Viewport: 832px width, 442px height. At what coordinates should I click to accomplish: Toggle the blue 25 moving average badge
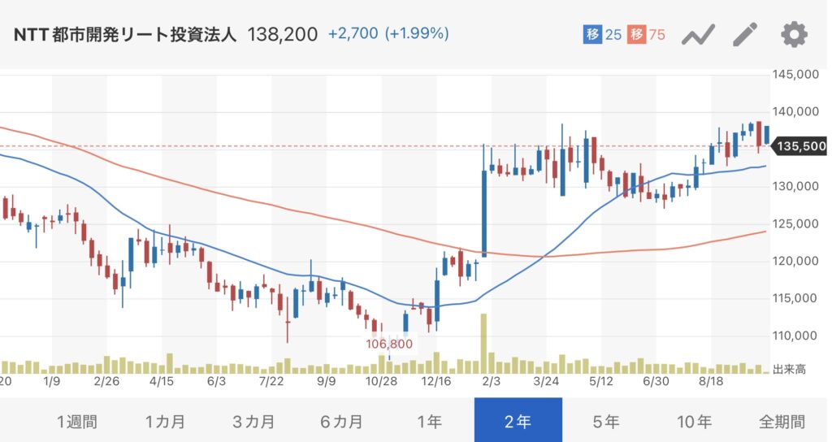[x=603, y=35]
